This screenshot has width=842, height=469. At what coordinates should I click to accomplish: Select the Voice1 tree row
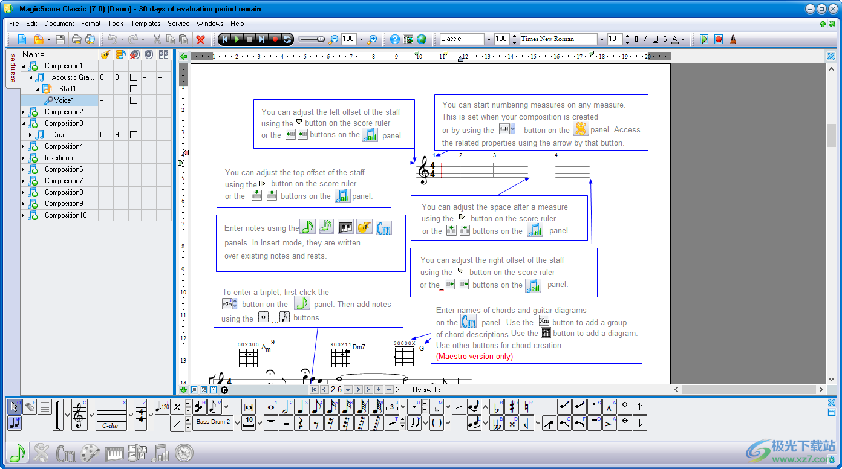(59, 100)
